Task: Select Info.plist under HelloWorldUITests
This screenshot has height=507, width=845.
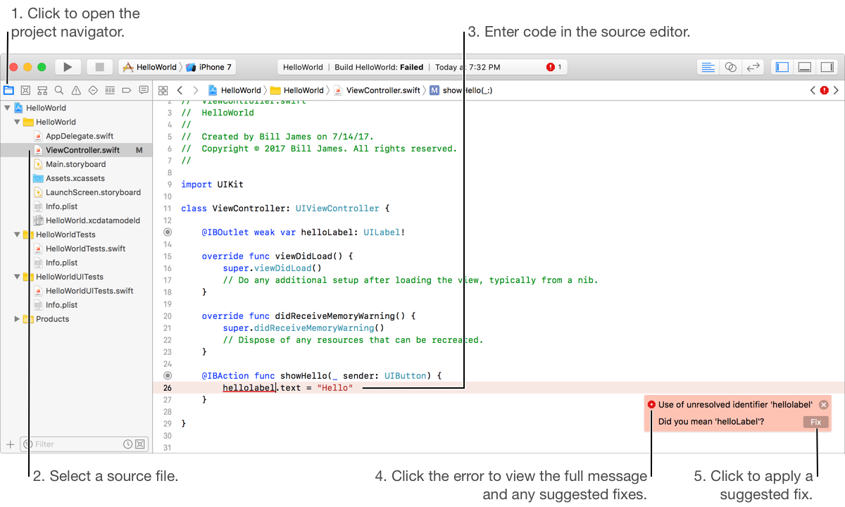Action: coord(61,305)
